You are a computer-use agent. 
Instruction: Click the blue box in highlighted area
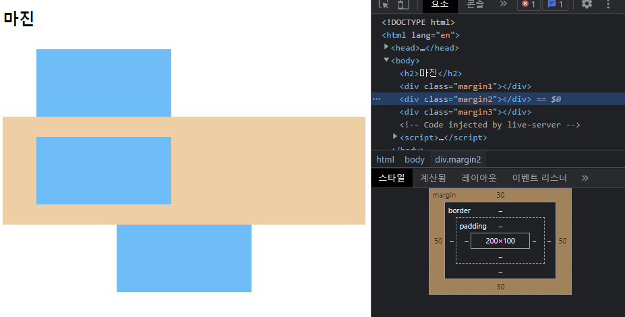(x=104, y=171)
